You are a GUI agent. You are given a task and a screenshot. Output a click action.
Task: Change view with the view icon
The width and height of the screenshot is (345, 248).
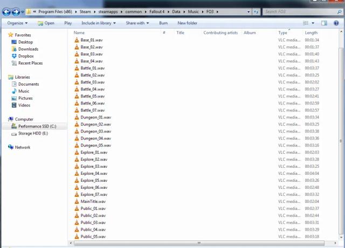tap(306, 23)
